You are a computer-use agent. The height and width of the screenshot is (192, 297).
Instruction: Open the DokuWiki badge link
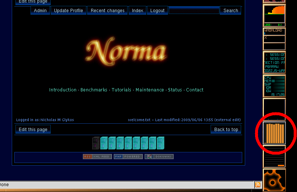(159, 157)
